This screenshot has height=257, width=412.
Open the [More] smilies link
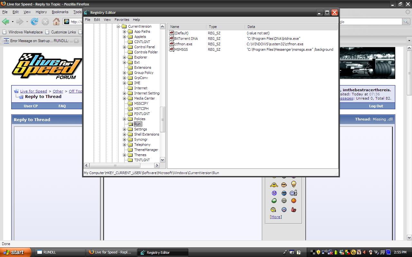(x=276, y=217)
